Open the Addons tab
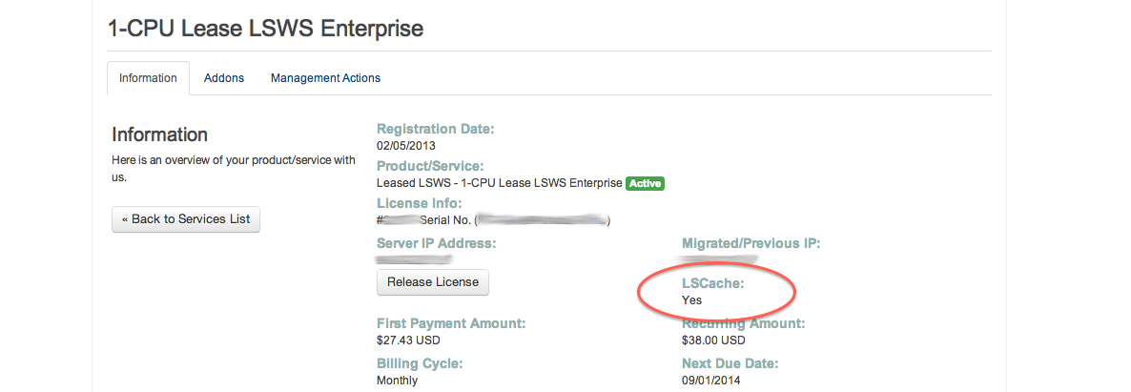 (x=223, y=78)
